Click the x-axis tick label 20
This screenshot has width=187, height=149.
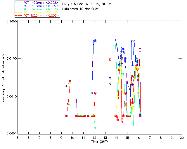pos(182,138)
